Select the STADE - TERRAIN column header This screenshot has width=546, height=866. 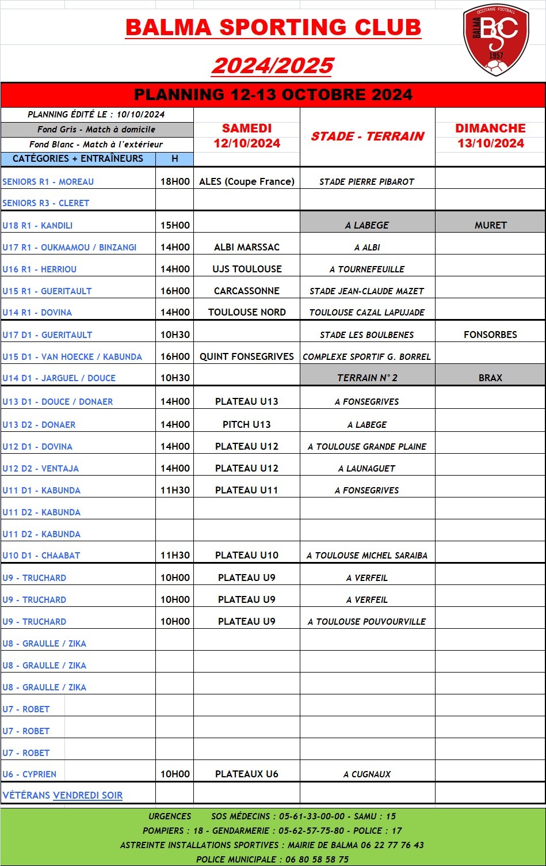point(367,136)
